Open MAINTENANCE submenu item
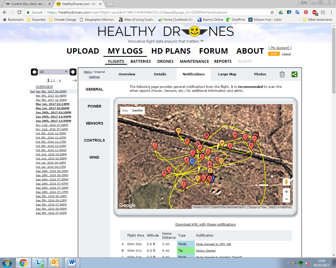The width and height of the screenshot is (336, 268). click(195, 62)
